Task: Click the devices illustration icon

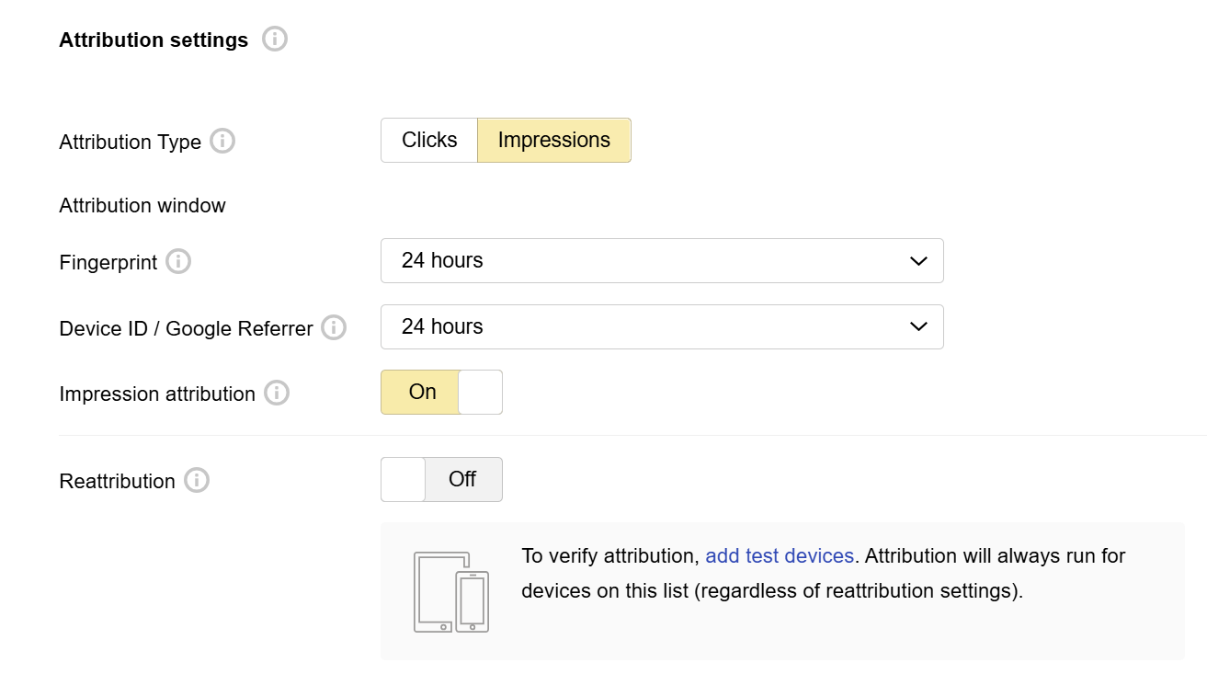Action: pos(451,592)
